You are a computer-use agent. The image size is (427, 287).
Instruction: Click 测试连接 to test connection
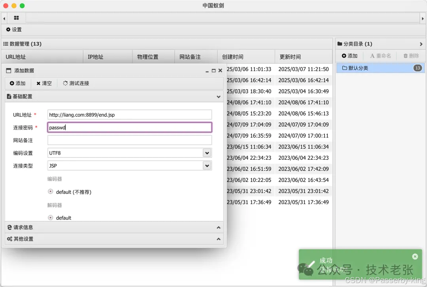(x=76, y=83)
